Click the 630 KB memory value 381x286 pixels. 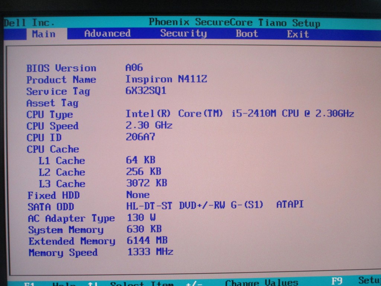click(x=144, y=229)
